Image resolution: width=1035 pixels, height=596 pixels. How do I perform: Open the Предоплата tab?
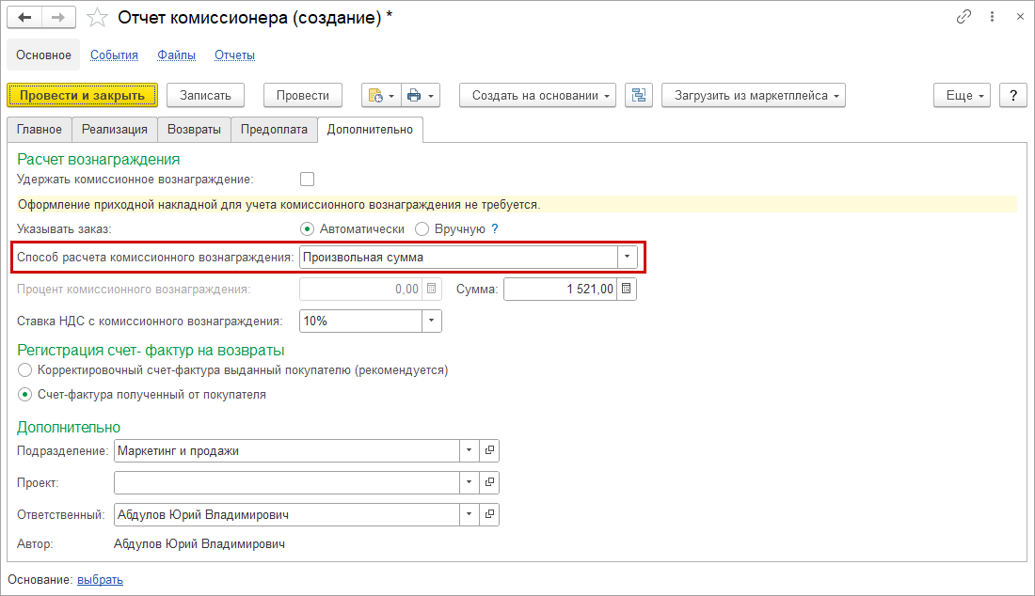coord(274,130)
